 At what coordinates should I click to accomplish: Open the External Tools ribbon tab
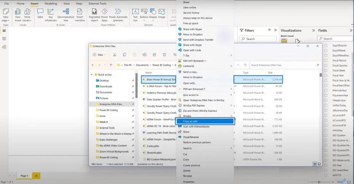(97, 4)
